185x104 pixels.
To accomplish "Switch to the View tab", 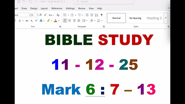I will (x=91, y=8).
